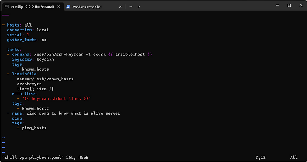Close the Windows PowerShell tab
Image resolution: width=307 pixels, height=162 pixels.
point(120,7)
